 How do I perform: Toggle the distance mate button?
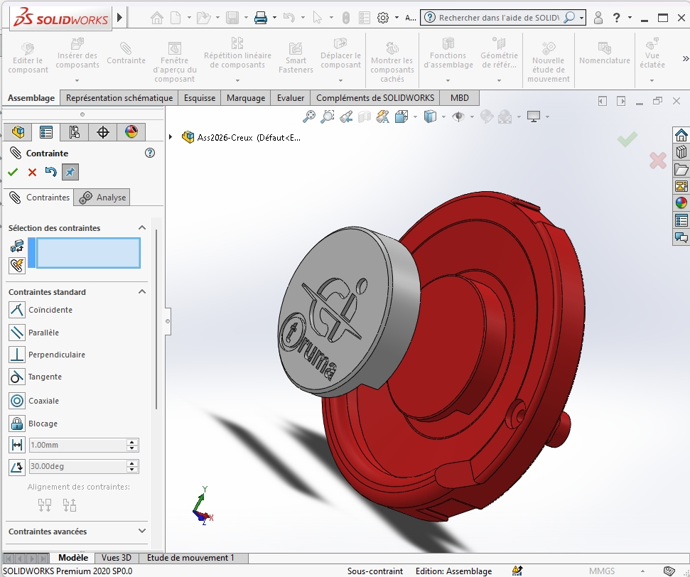tap(17, 445)
